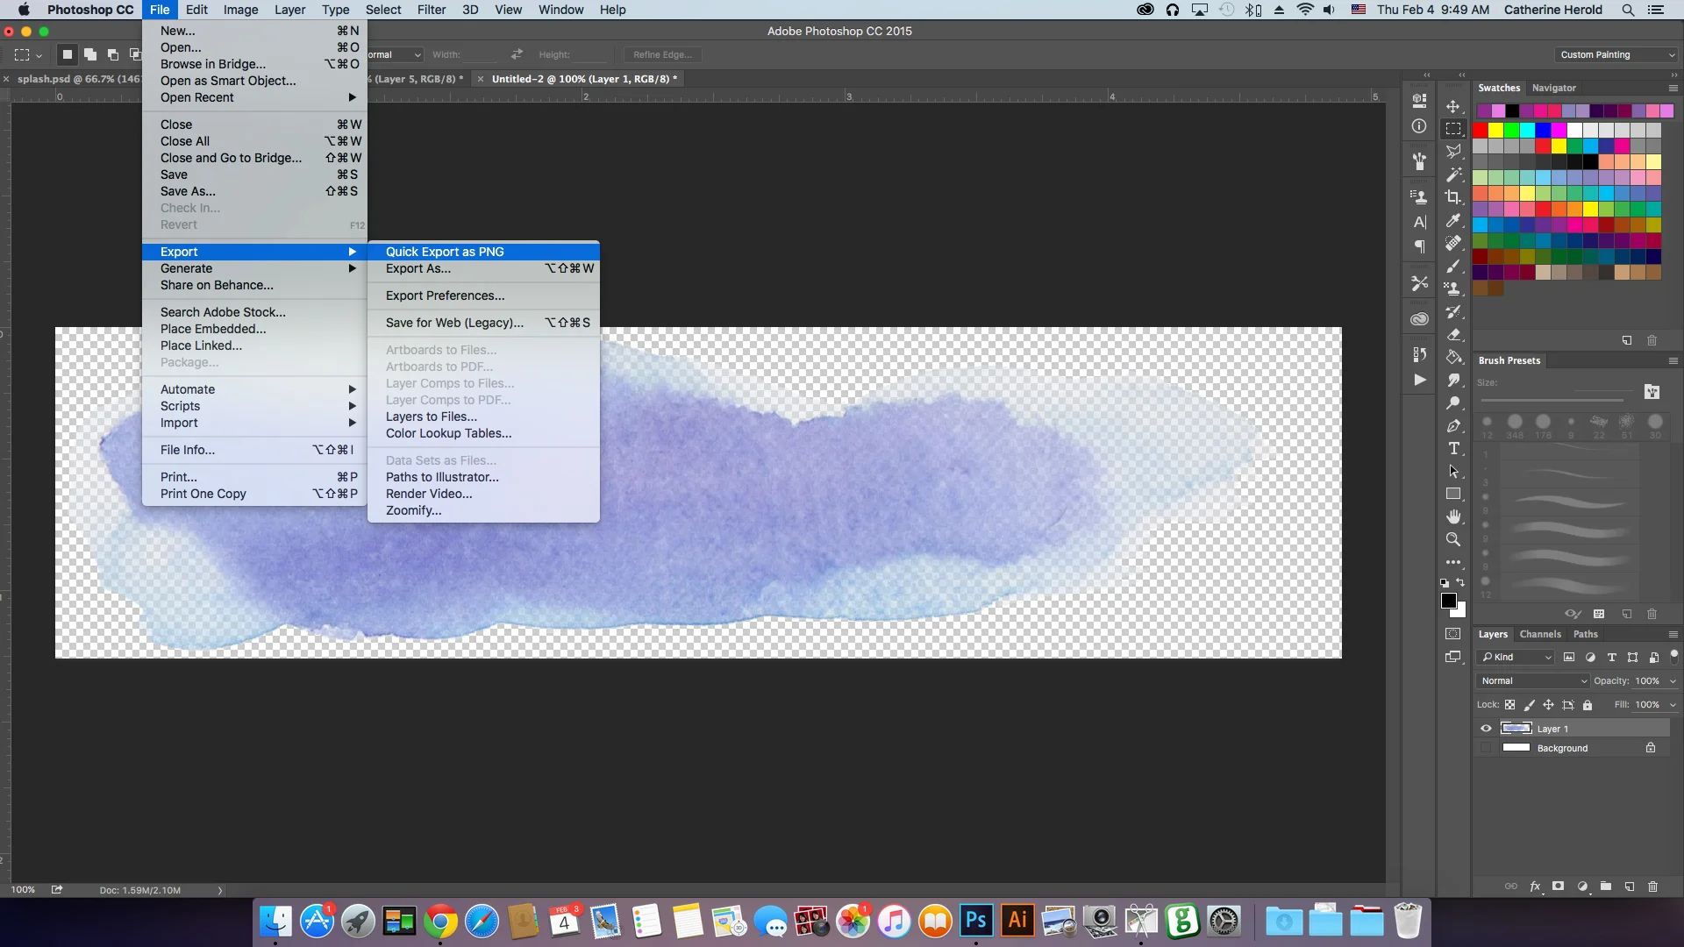
Task: Choose Quick Export as PNG
Action: pos(483,252)
